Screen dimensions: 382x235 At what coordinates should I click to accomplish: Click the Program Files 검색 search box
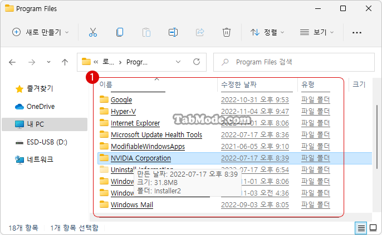click(294, 62)
